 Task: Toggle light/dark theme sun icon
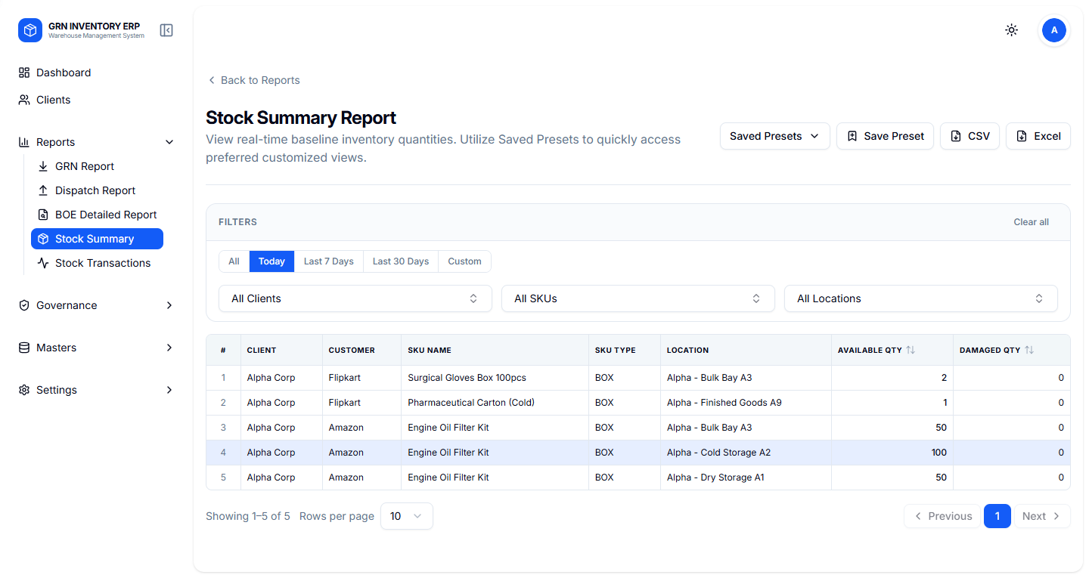click(1011, 30)
